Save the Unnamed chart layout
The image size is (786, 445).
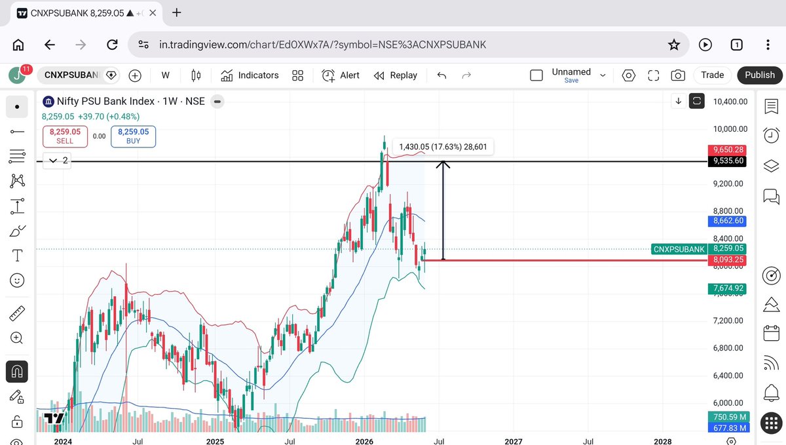pos(571,81)
